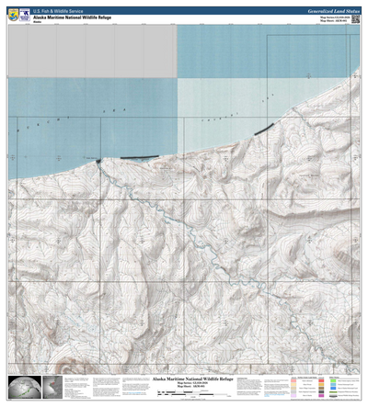Pick the brown legend swatch
Viewport: 368px width, 407px height.
(321, 388)
